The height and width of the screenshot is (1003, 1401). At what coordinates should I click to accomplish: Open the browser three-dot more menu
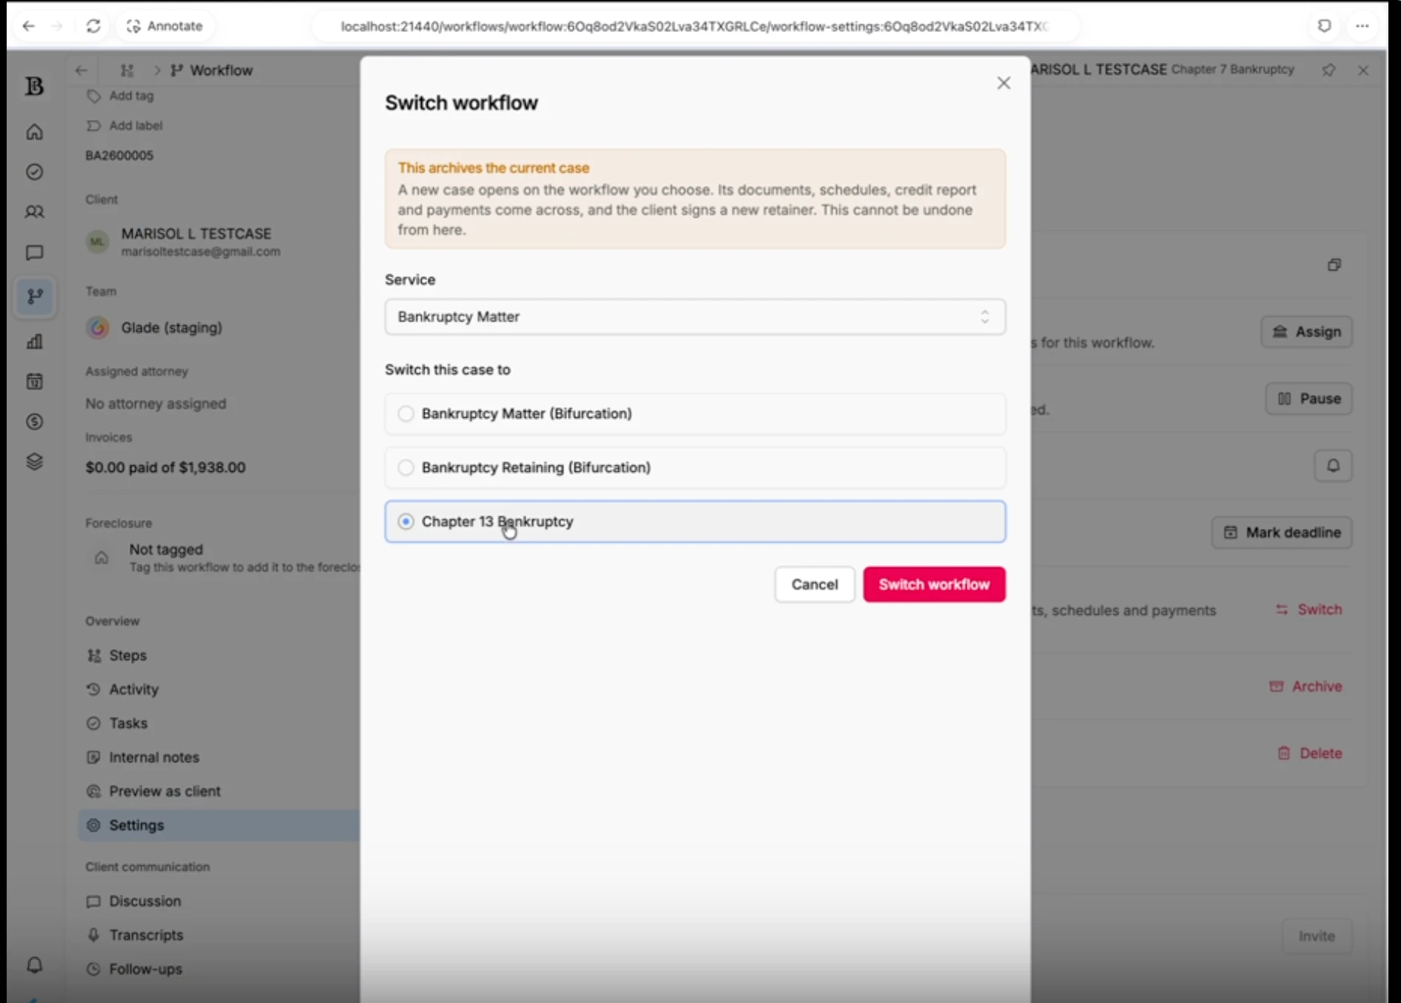coord(1362,26)
